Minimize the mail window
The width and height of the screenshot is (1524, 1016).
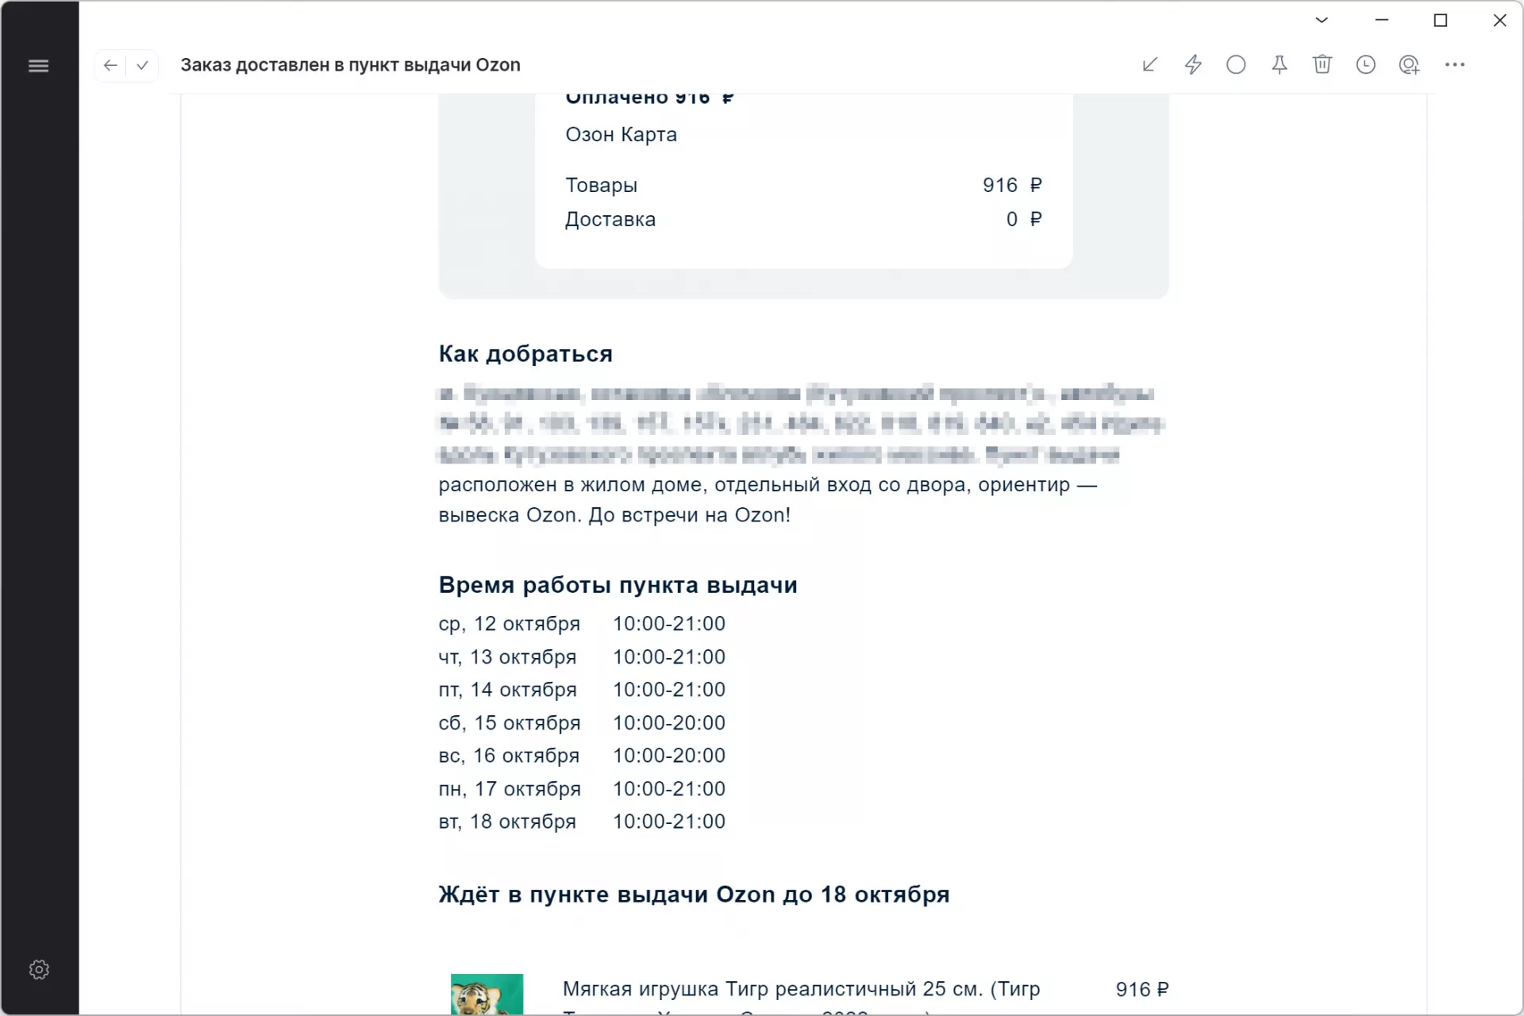click(x=1382, y=20)
